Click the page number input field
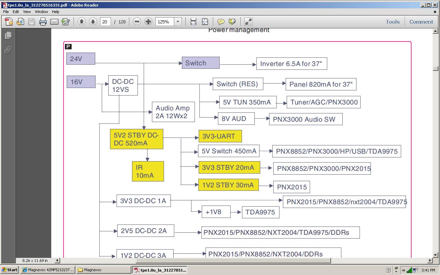The width and height of the screenshot is (440, 275). [x=105, y=22]
